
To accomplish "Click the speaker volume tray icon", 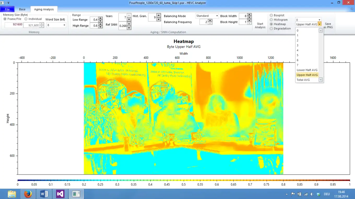I will tap(312, 194).
